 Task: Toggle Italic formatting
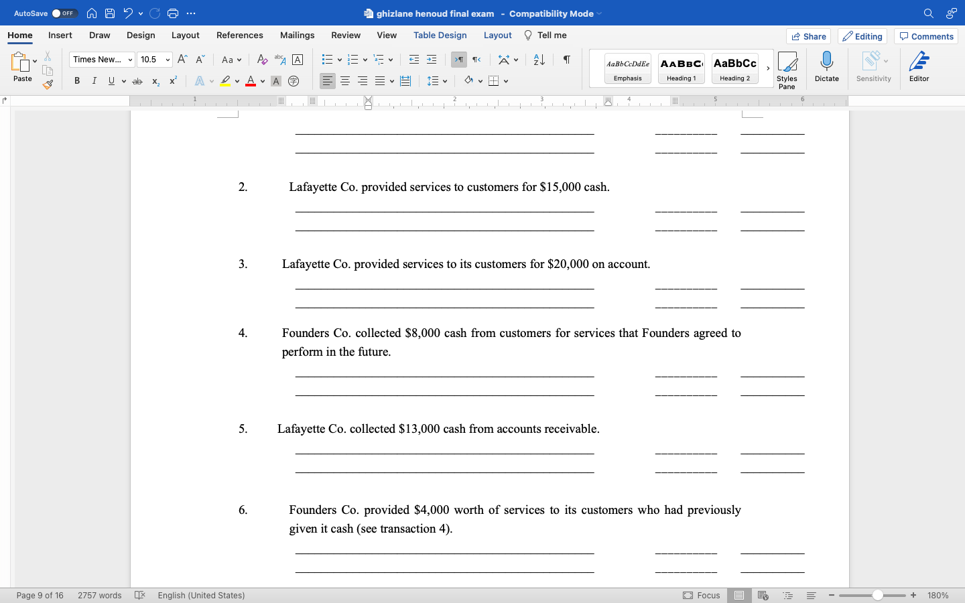[x=94, y=81]
